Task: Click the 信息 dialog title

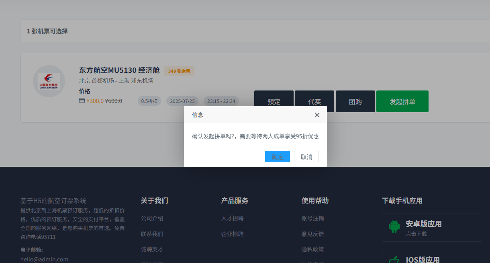Action: [x=198, y=115]
